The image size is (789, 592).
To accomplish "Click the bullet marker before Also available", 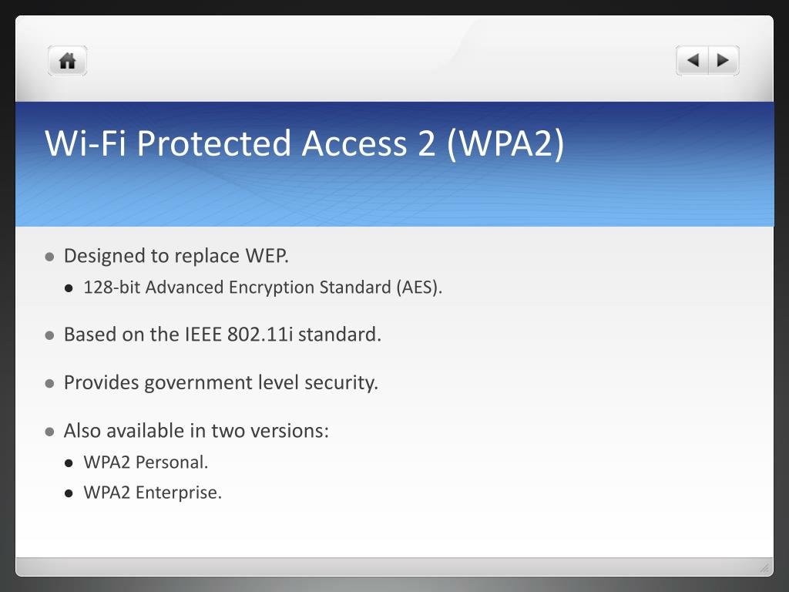I will tap(49, 432).
